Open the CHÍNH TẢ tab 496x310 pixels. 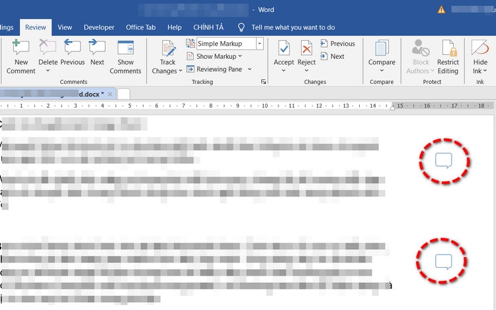point(208,27)
